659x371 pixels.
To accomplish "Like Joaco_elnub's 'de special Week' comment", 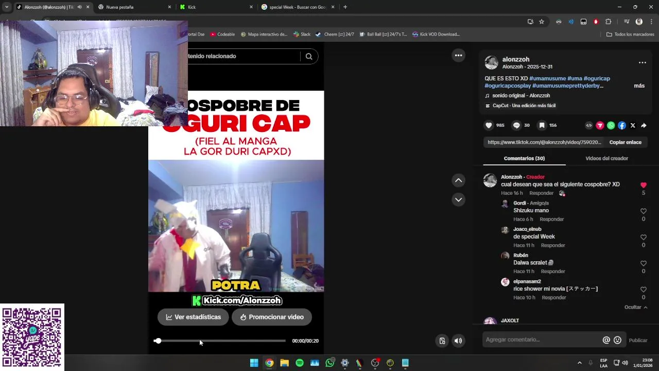I will click(644, 237).
